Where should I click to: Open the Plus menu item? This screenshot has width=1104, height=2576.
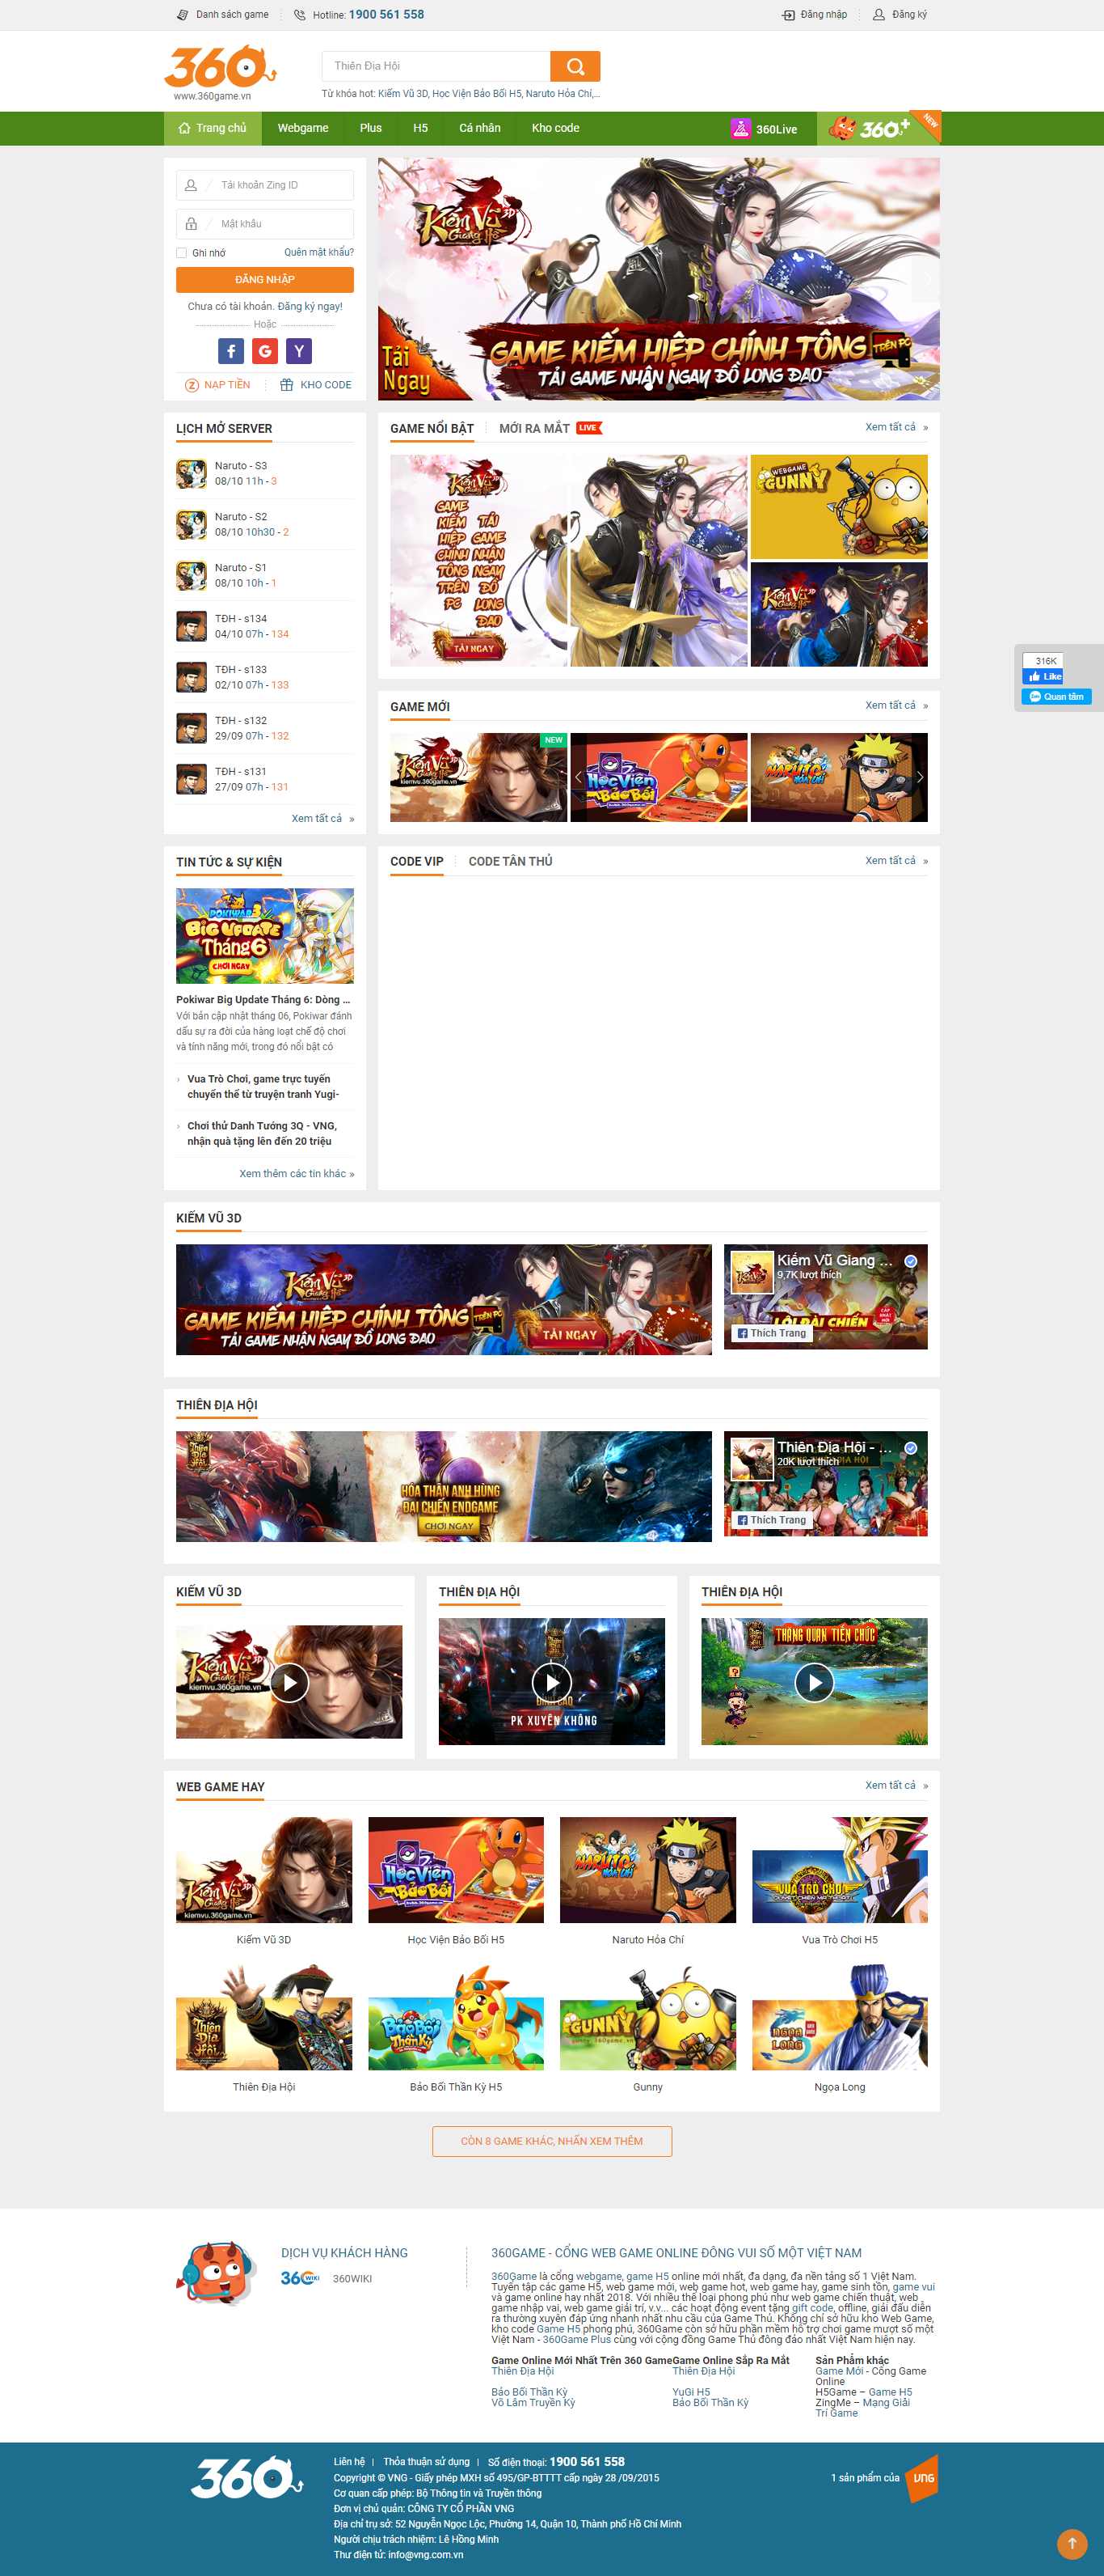point(371,128)
